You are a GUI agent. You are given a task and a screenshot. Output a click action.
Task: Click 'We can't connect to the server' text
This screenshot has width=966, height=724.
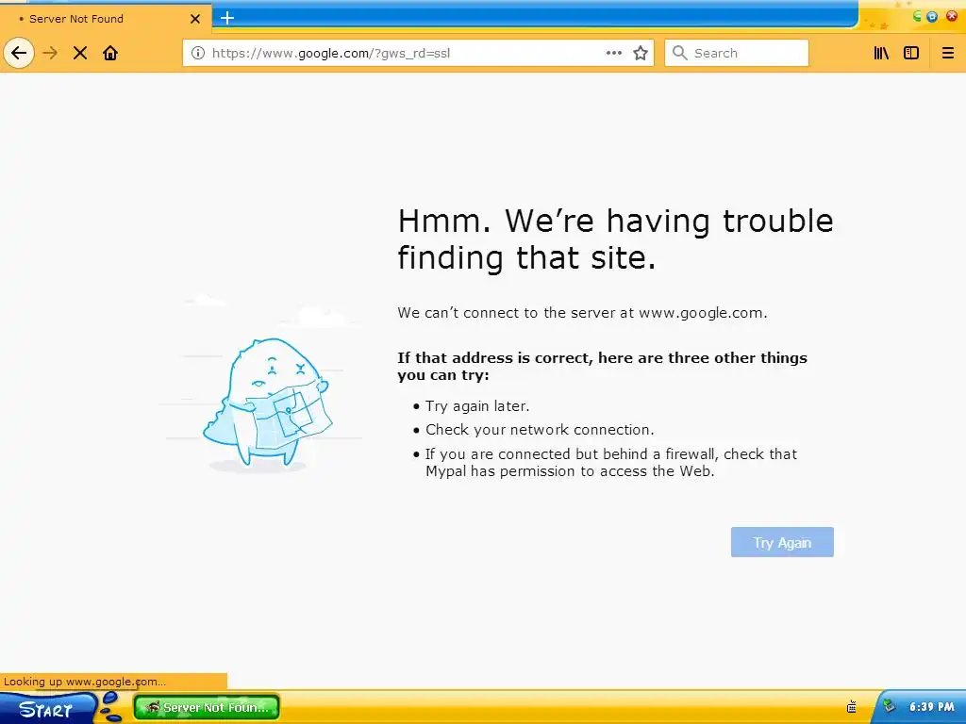click(x=582, y=313)
